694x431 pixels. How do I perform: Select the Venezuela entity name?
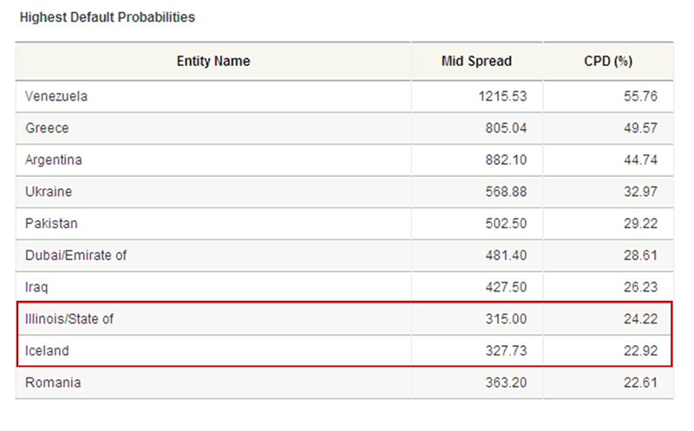pyautogui.click(x=56, y=96)
